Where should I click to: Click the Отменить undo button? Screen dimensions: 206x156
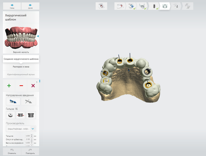(x=12, y=151)
